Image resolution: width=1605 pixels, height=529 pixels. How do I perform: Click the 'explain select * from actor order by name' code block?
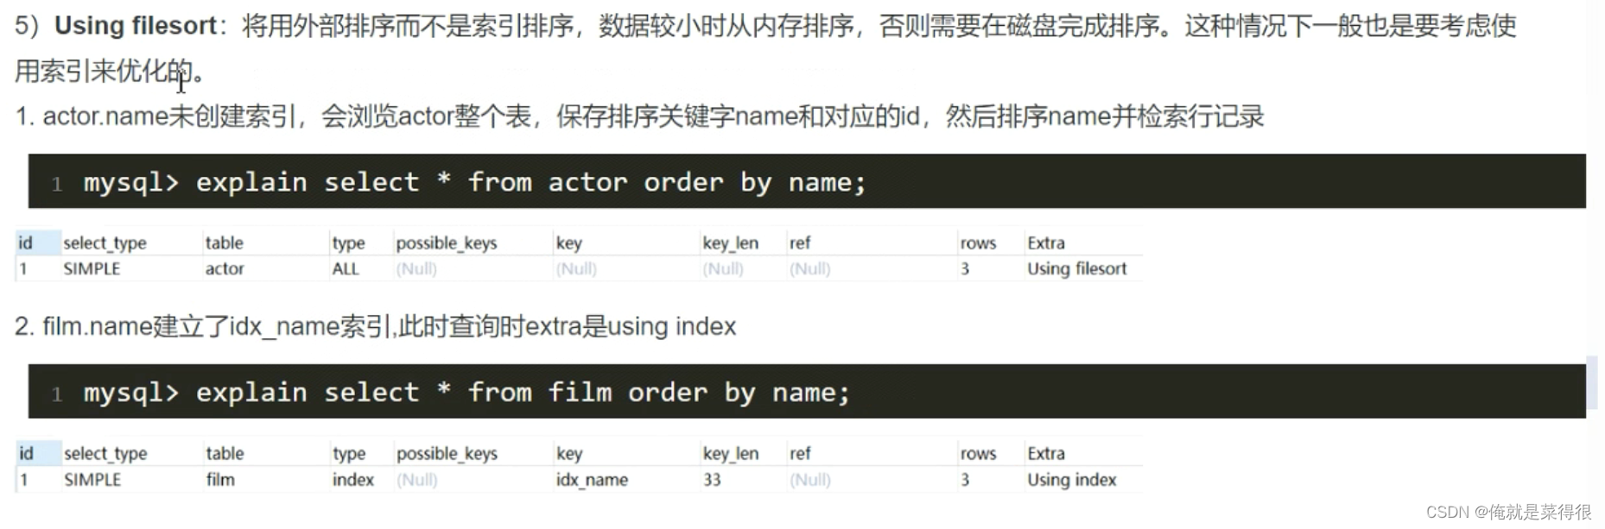[807, 181]
